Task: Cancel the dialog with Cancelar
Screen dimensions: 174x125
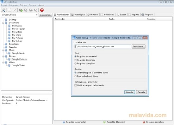Action: [141, 92]
